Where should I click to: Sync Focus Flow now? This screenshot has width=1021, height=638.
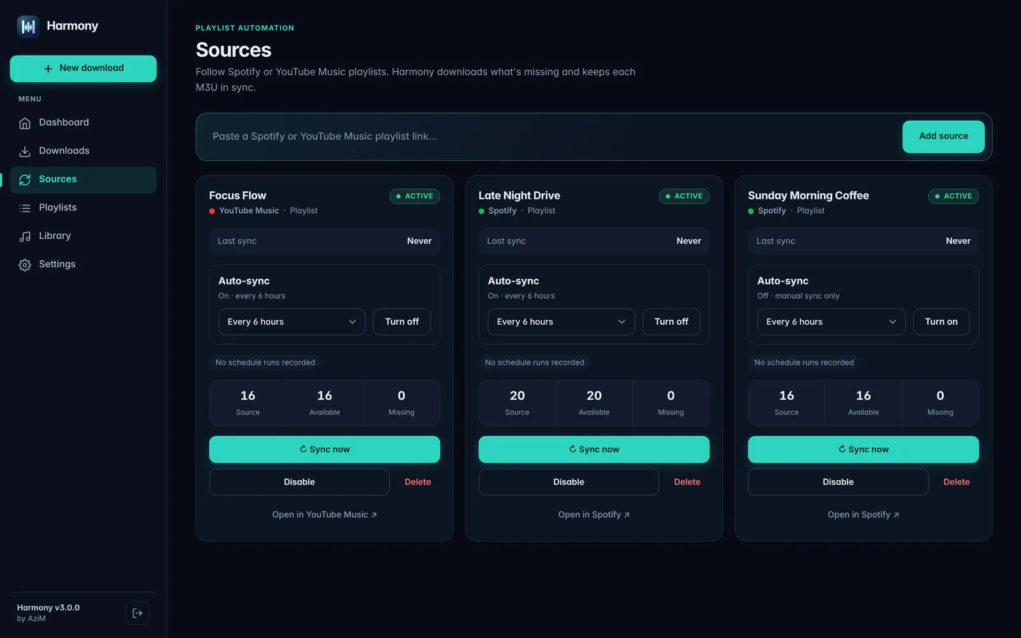(325, 449)
